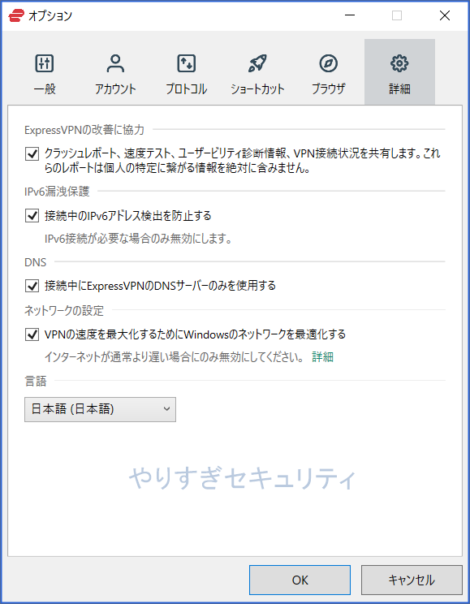Viewport: 470px width, 604px height.
Task: Select the 詳細 gear icon
Action: [x=399, y=63]
